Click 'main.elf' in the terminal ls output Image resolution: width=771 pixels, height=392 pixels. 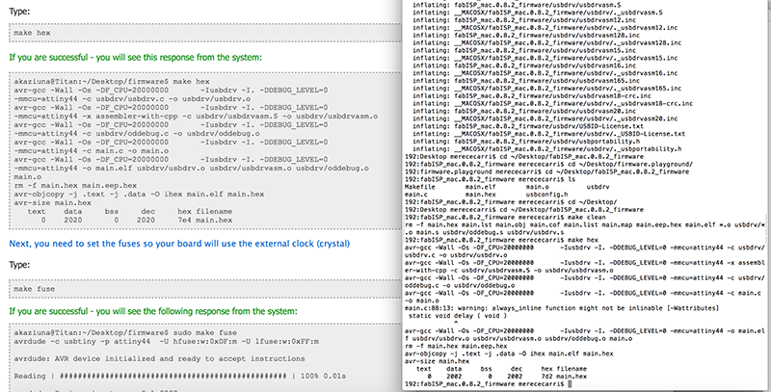tap(480, 187)
